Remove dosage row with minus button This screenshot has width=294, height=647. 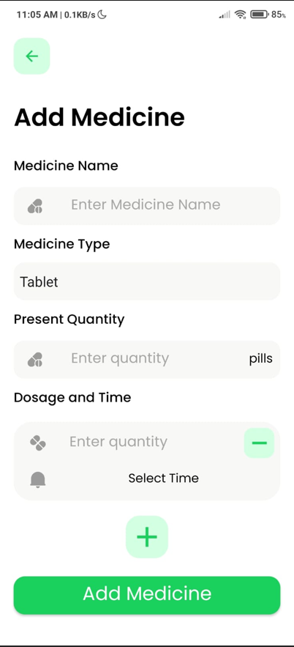259,443
